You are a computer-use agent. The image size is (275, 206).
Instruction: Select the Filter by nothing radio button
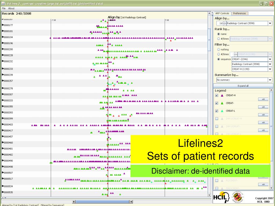pos(219,50)
